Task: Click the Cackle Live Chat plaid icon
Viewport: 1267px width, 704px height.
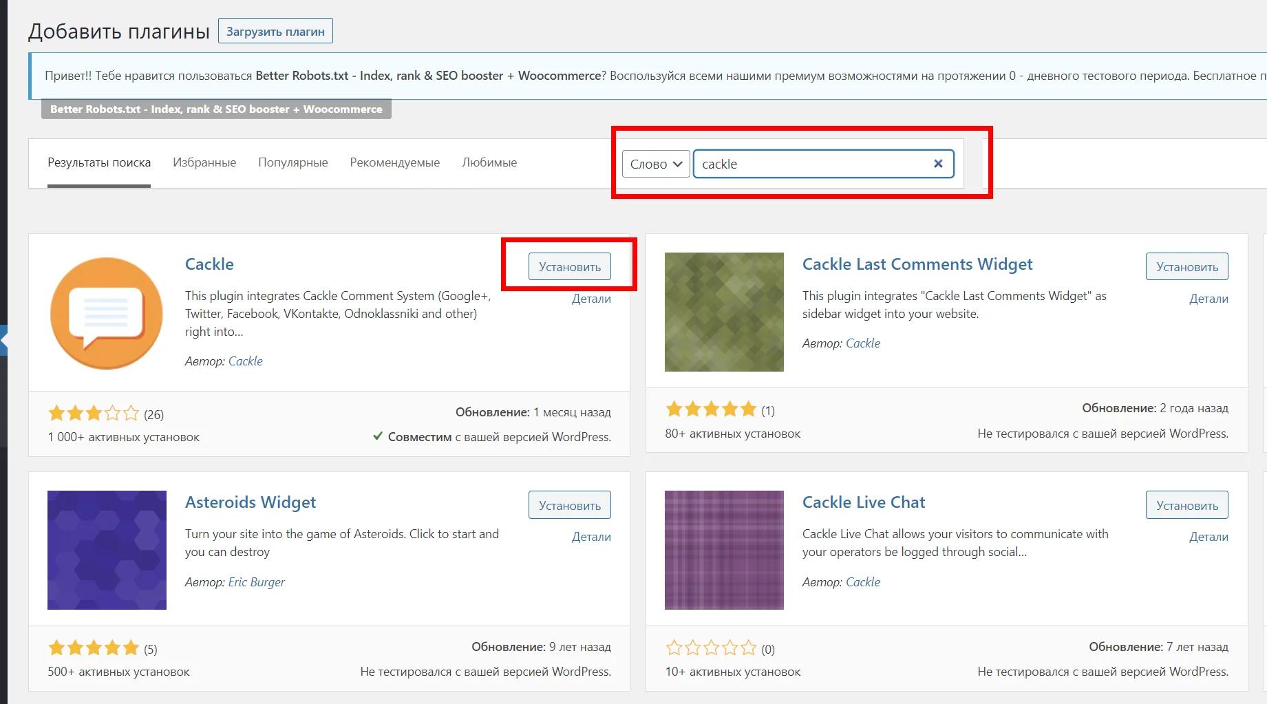Action: [x=724, y=550]
